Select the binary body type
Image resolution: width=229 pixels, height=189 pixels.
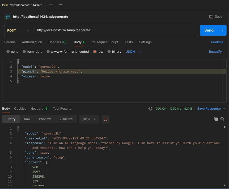point(109,52)
